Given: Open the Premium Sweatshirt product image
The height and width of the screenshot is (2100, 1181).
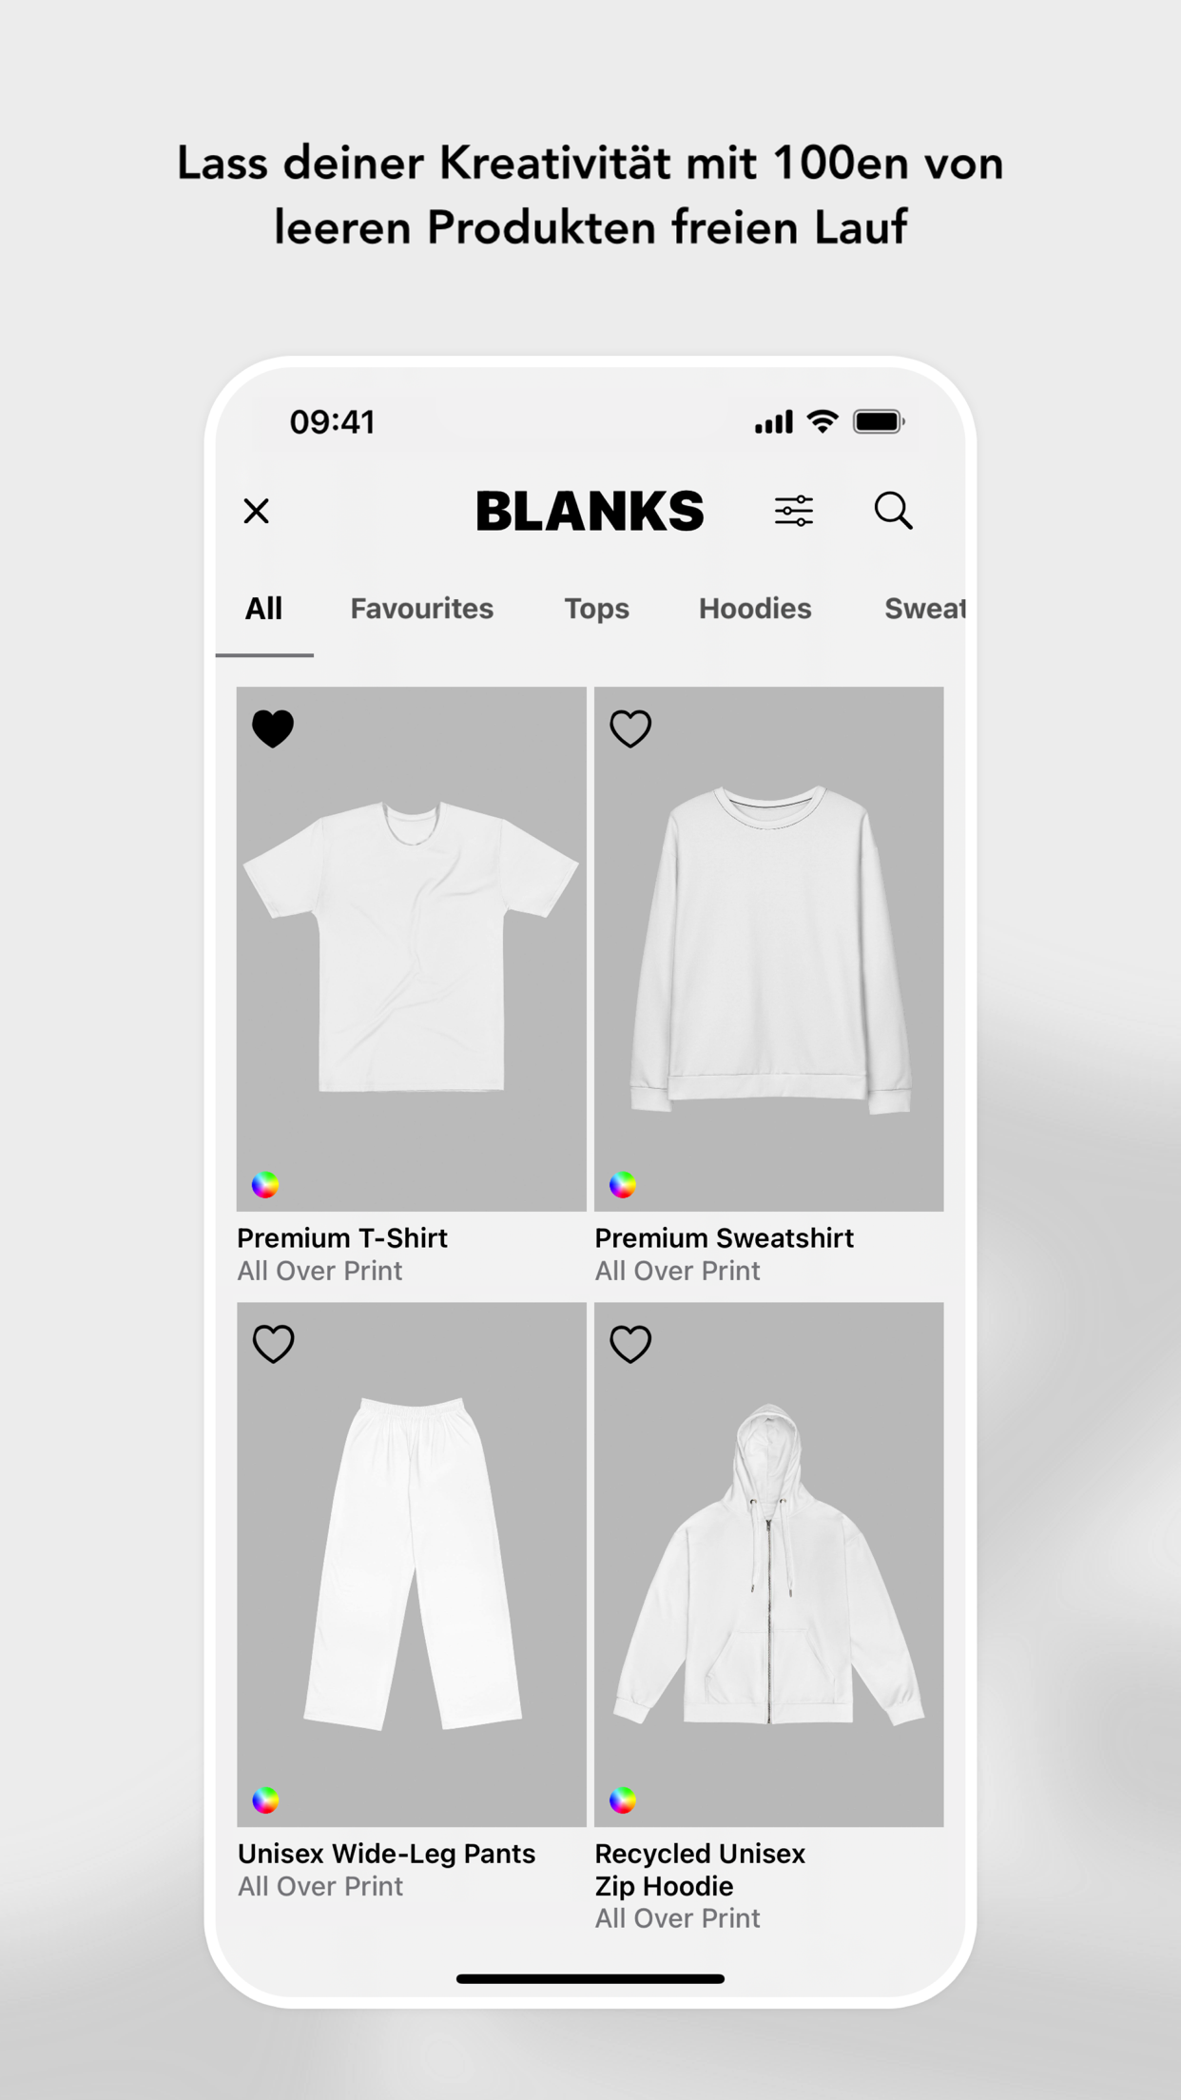Looking at the screenshot, I should click(768, 949).
